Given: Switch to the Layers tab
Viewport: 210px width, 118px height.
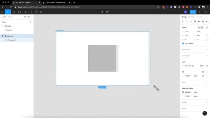Looking at the screenshot, I should [4, 17].
